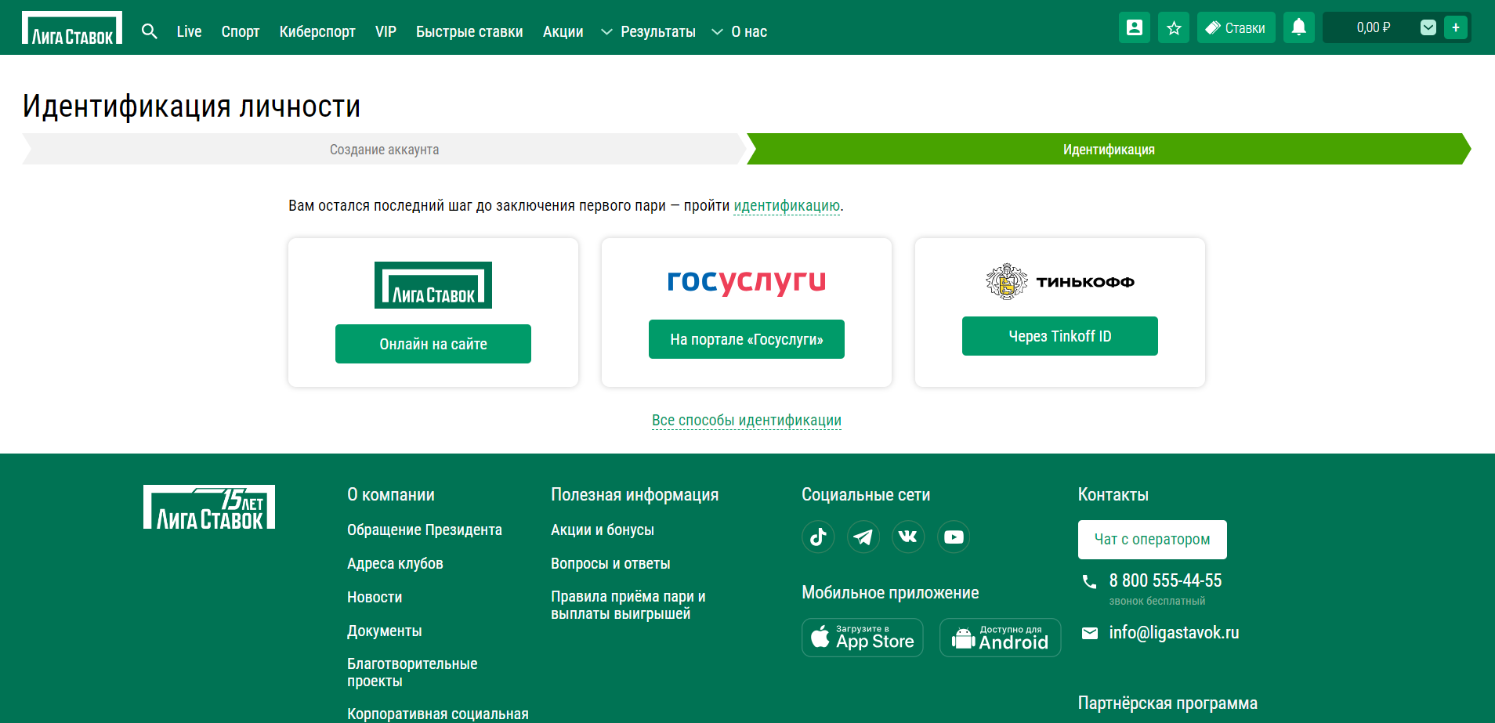Open Вопросы и ответы link
Screen dimensions: 1495x723
pos(610,564)
